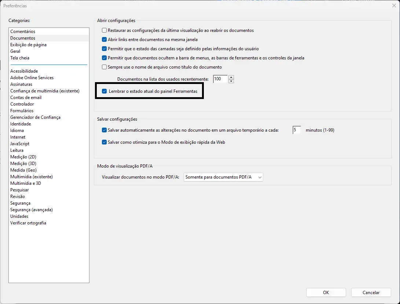The width and height of the screenshot is (400, 304).
Task: Disable 'Lembrar o estado atual do painel Ferramentas'
Action: 104,91
